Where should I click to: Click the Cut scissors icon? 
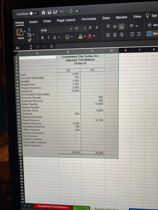click(x=29, y=29)
